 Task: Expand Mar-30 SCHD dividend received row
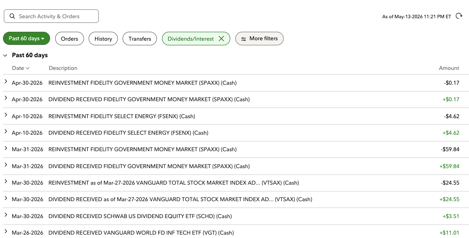[x=6, y=215]
